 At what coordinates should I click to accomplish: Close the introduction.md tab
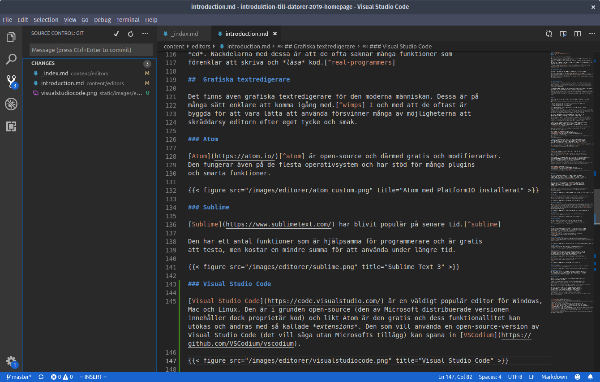tap(275, 34)
